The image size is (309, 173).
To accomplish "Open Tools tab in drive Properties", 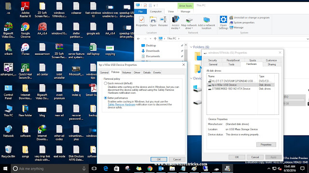I will 231,64.
